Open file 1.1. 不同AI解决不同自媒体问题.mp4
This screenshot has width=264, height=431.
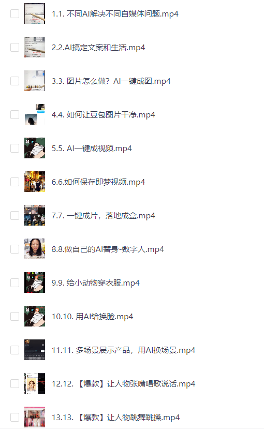pyautogui.click(x=115, y=14)
